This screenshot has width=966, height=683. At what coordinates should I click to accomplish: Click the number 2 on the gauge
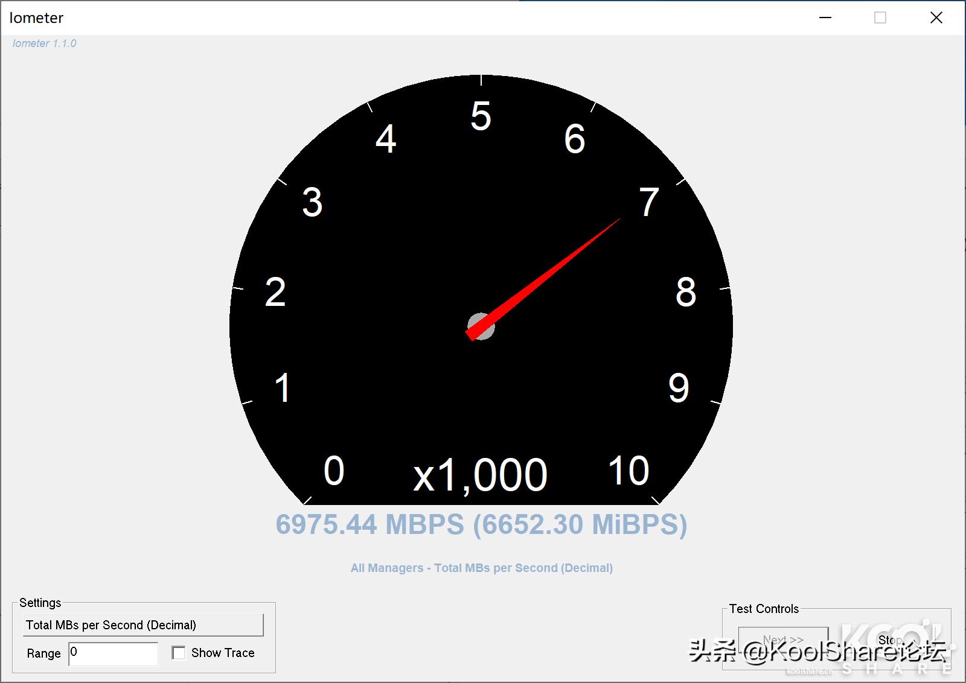pyautogui.click(x=275, y=292)
